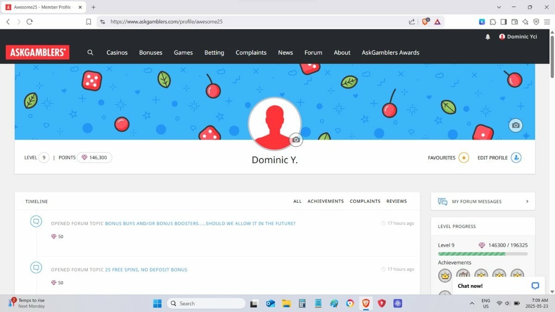Open the extensions puzzle icon
This screenshot has height=312, width=555.
(493, 22)
